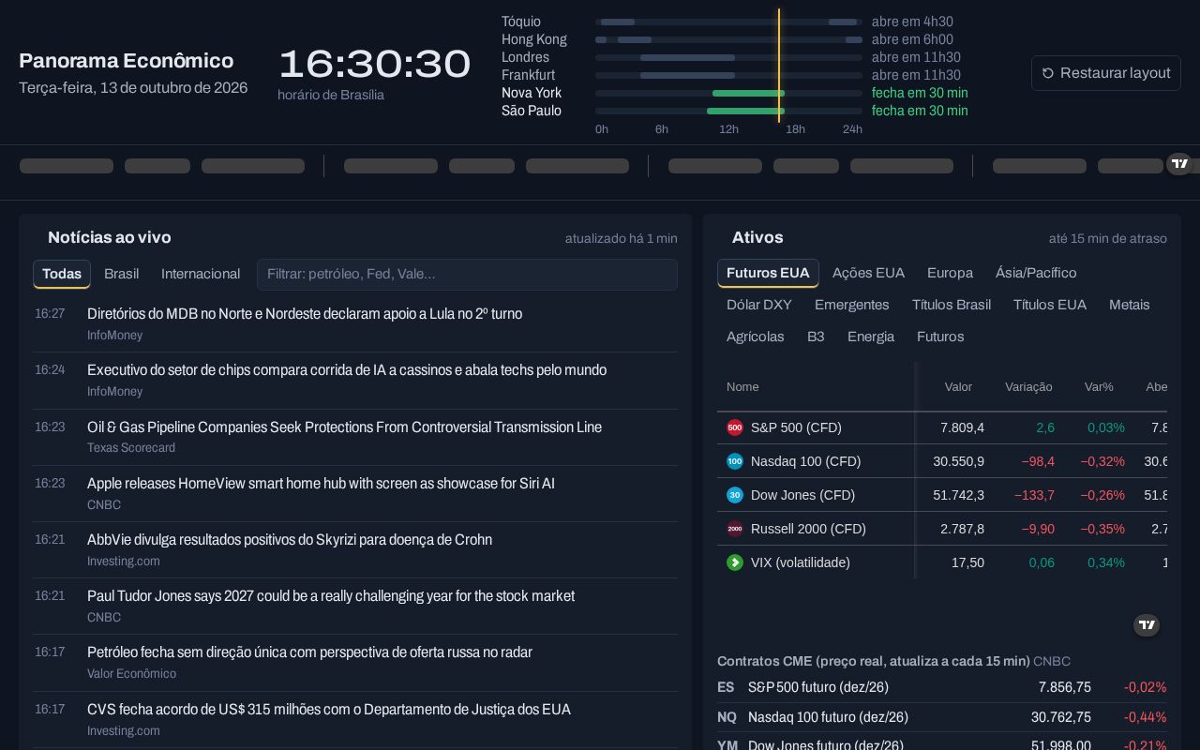Open the Agrícolas tab

point(756,337)
